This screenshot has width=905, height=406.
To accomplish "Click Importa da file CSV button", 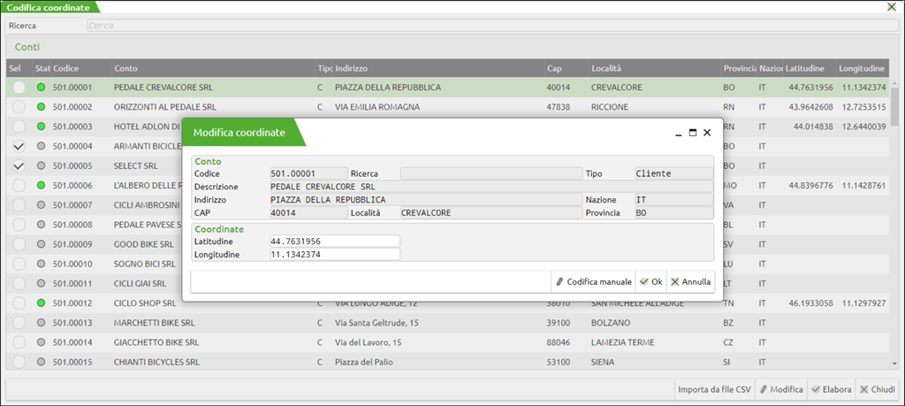I will coord(713,389).
